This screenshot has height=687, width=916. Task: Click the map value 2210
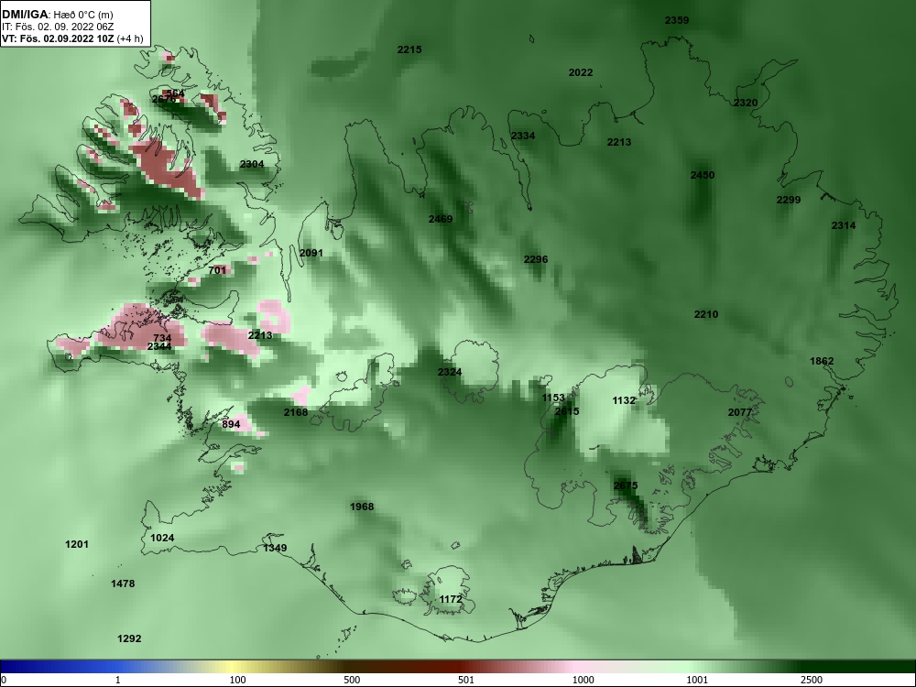pyautogui.click(x=705, y=314)
